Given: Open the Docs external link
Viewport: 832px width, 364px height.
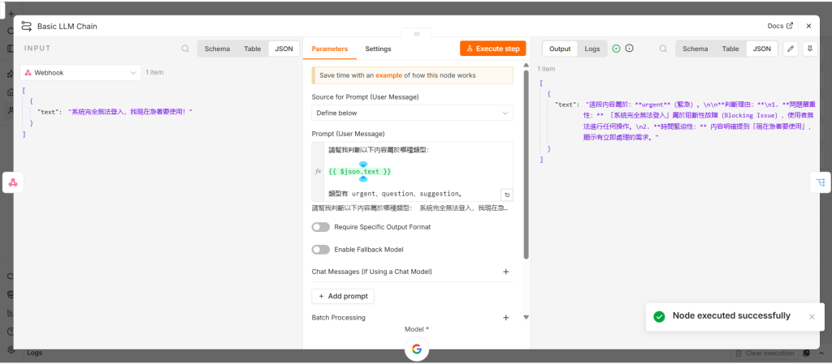Looking at the screenshot, I should tap(780, 26).
